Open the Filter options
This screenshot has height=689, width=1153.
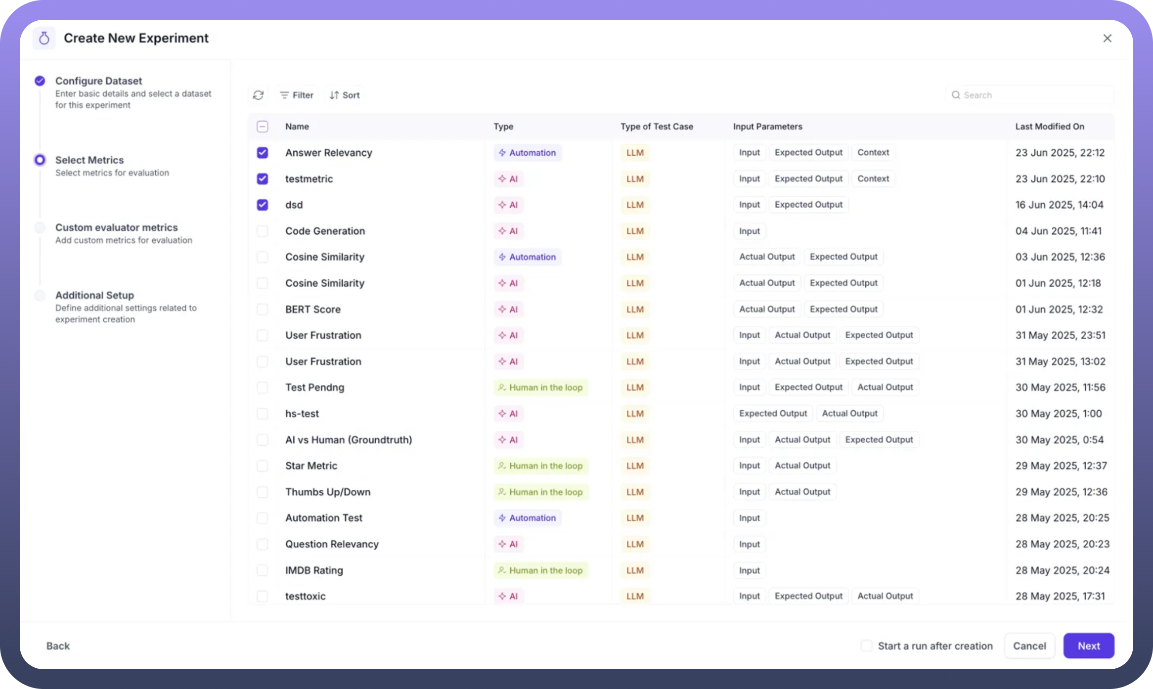(x=297, y=95)
